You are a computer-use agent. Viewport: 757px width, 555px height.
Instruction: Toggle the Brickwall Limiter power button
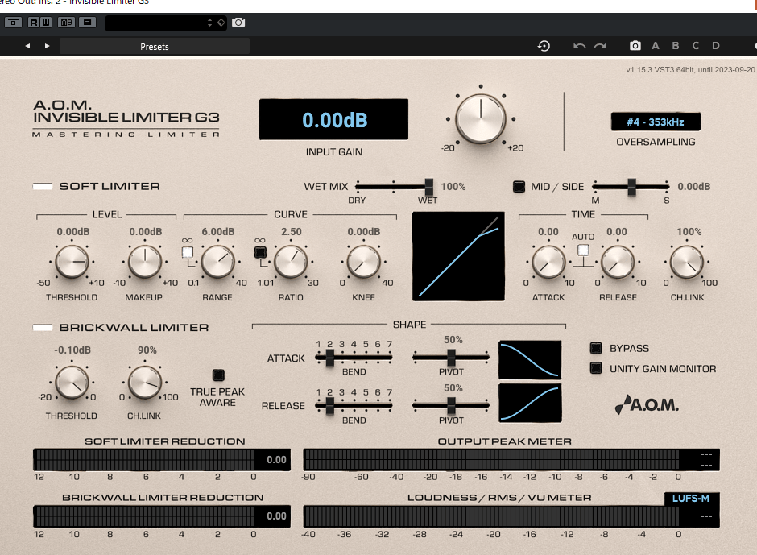[x=42, y=328]
